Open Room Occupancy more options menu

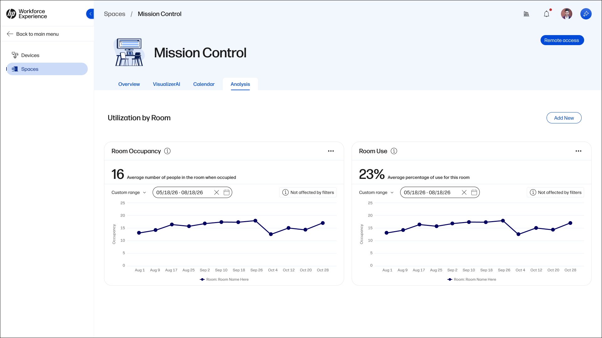point(331,151)
